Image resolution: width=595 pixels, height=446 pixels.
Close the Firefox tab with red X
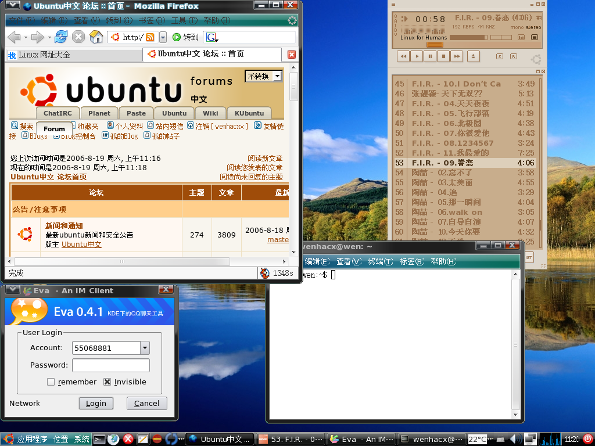click(x=292, y=55)
